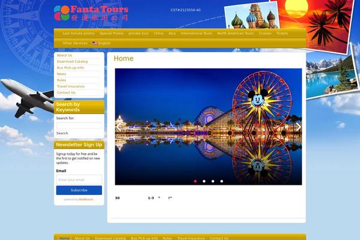
Task: Click Rules in the footer bar
Action: [x=167, y=238]
